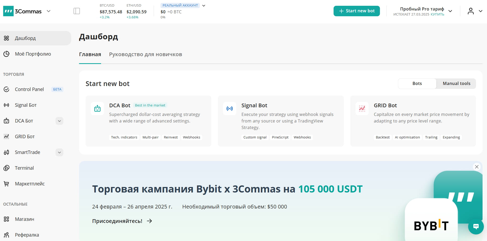Switch to the Bots toggle

[417, 83]
